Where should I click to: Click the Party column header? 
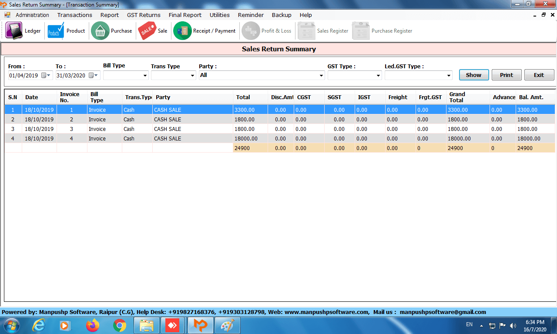pyautogui.click(x=193, y=97)
